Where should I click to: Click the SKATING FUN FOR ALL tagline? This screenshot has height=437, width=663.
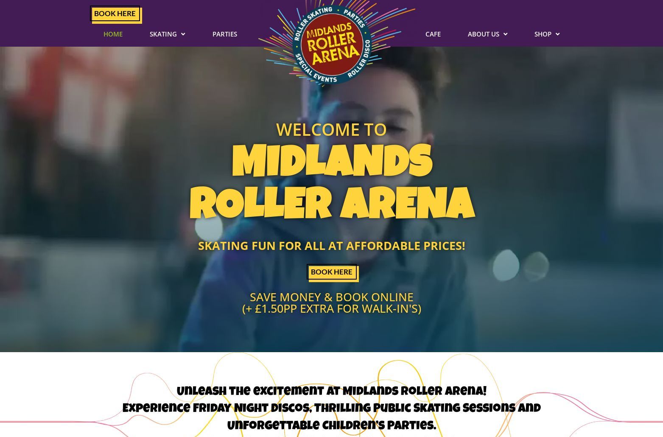332,246
